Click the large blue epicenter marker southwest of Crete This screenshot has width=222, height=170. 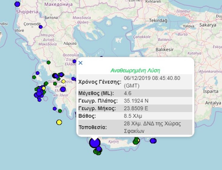point(95,142)
